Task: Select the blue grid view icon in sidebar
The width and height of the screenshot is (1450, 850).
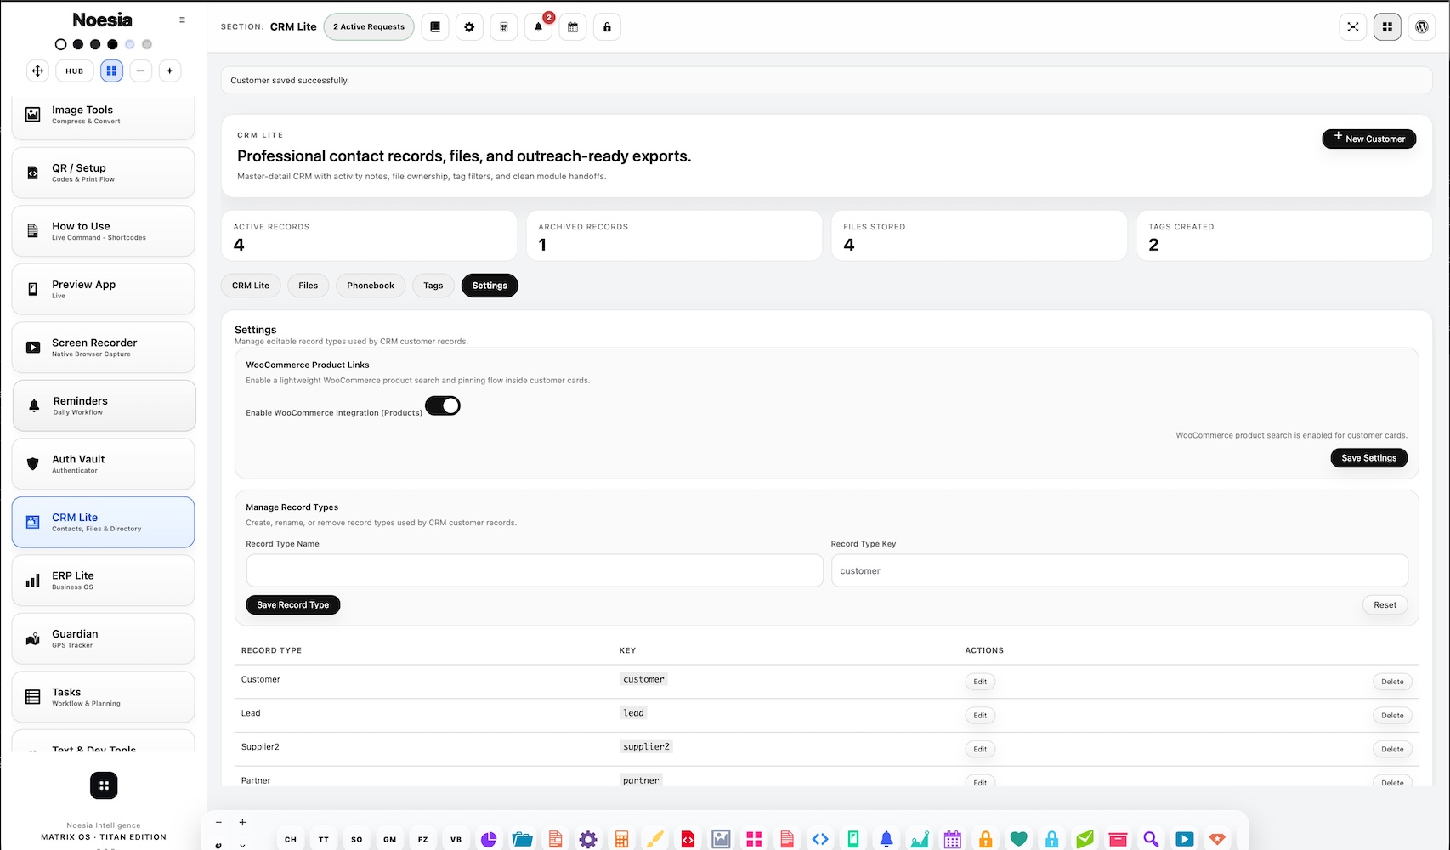Action: [x=111, y=71]
